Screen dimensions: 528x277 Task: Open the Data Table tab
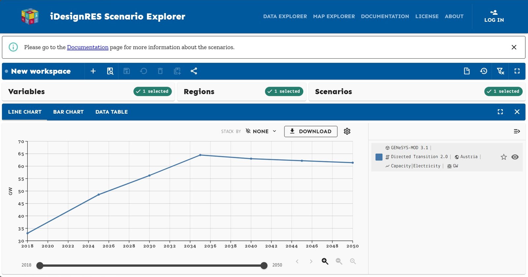pyautogui.click(x=112, y=112)
